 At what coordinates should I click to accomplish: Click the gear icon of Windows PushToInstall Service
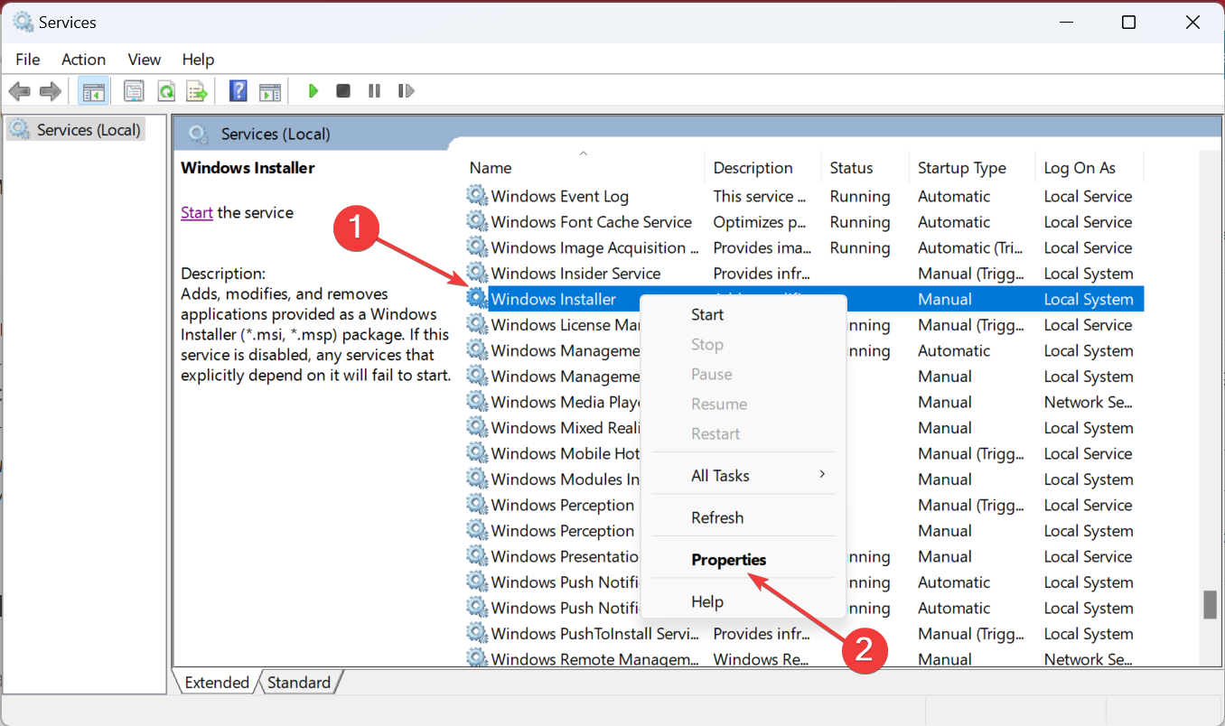(x=477, y=633)
